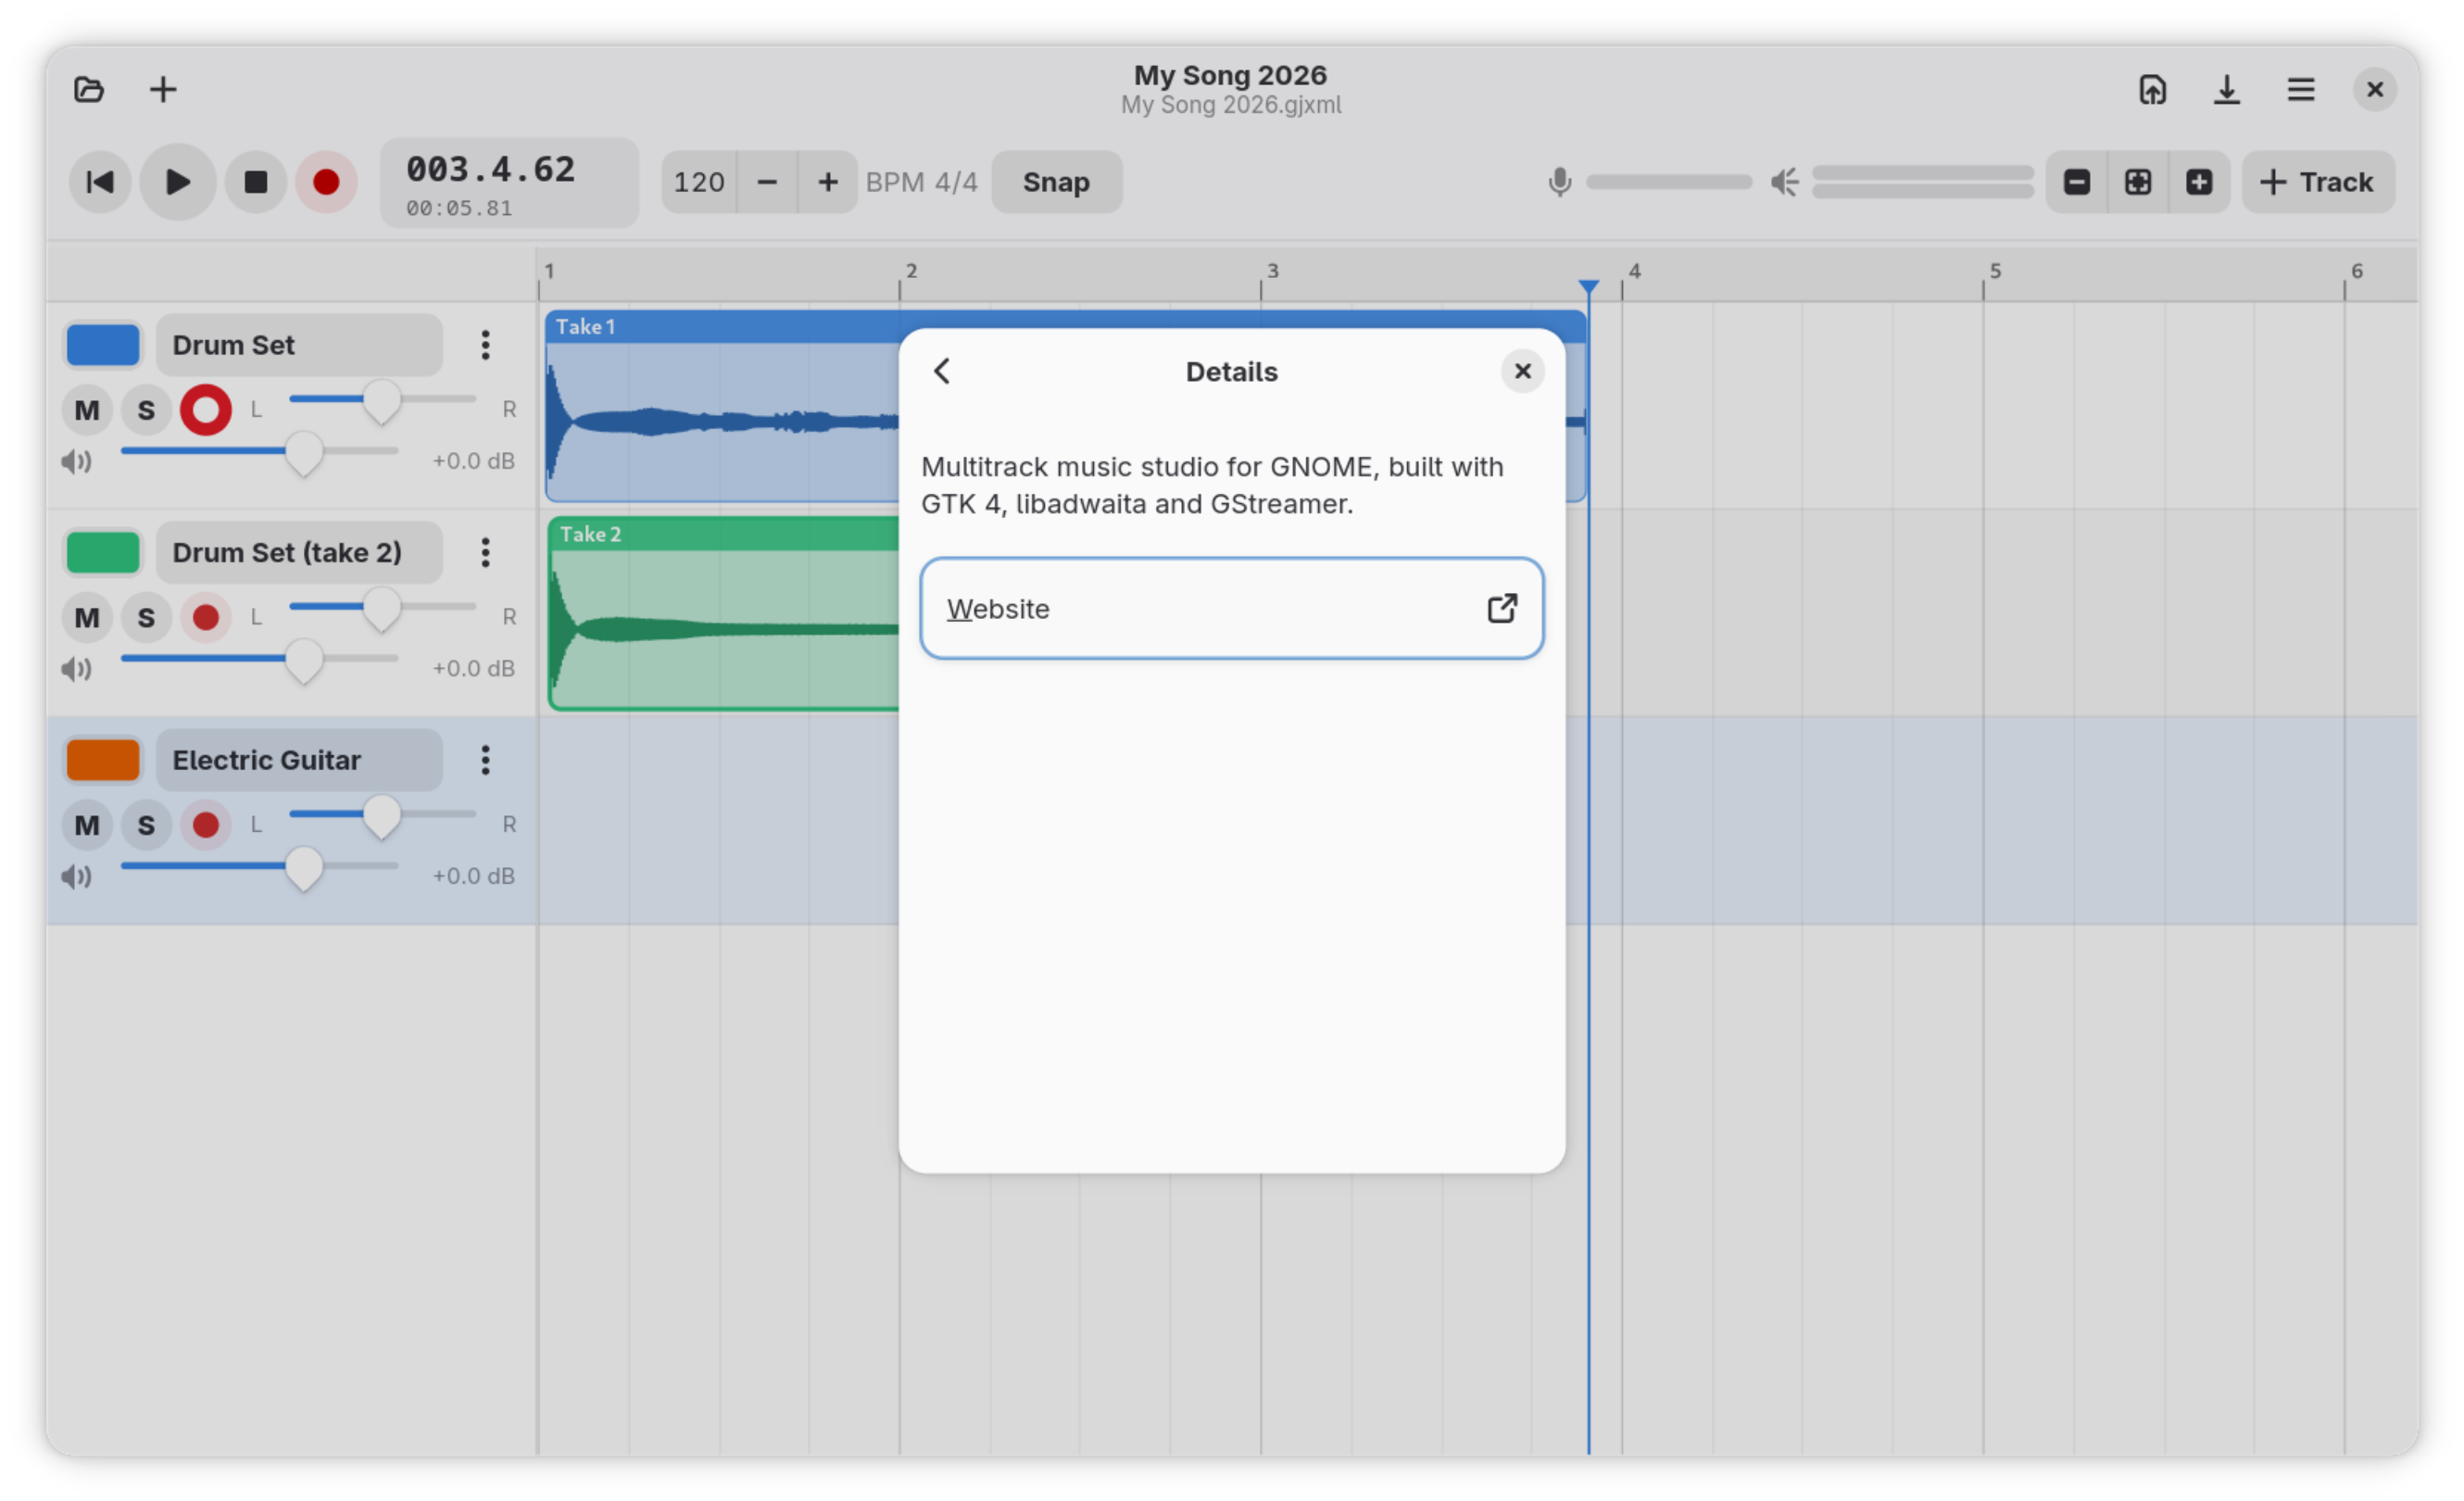Open the Website link

pyautogui.click(x=1231, y=608)
